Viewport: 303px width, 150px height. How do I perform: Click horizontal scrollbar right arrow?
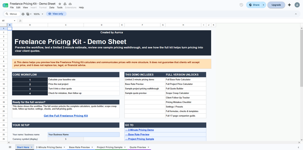(x=299, y=143)
